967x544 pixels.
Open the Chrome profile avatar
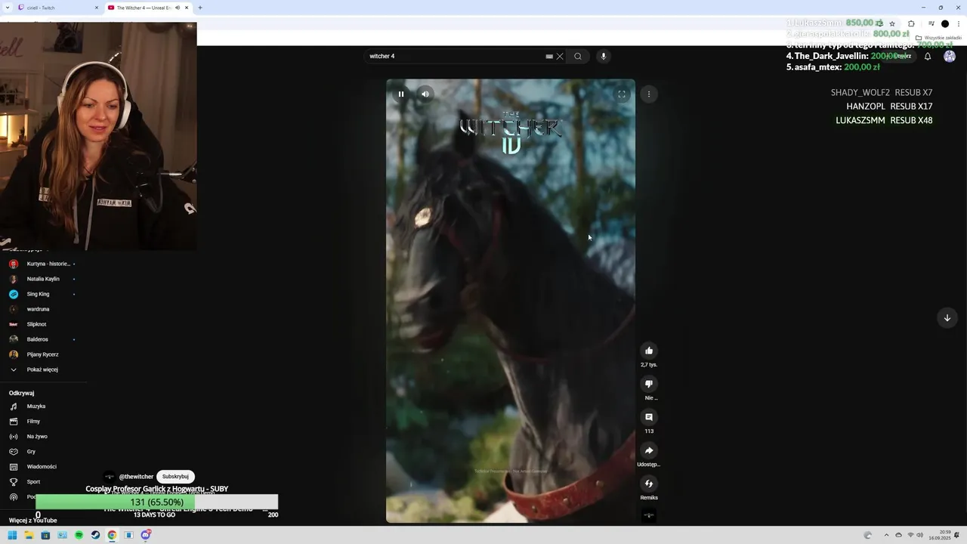coord(945,23)
